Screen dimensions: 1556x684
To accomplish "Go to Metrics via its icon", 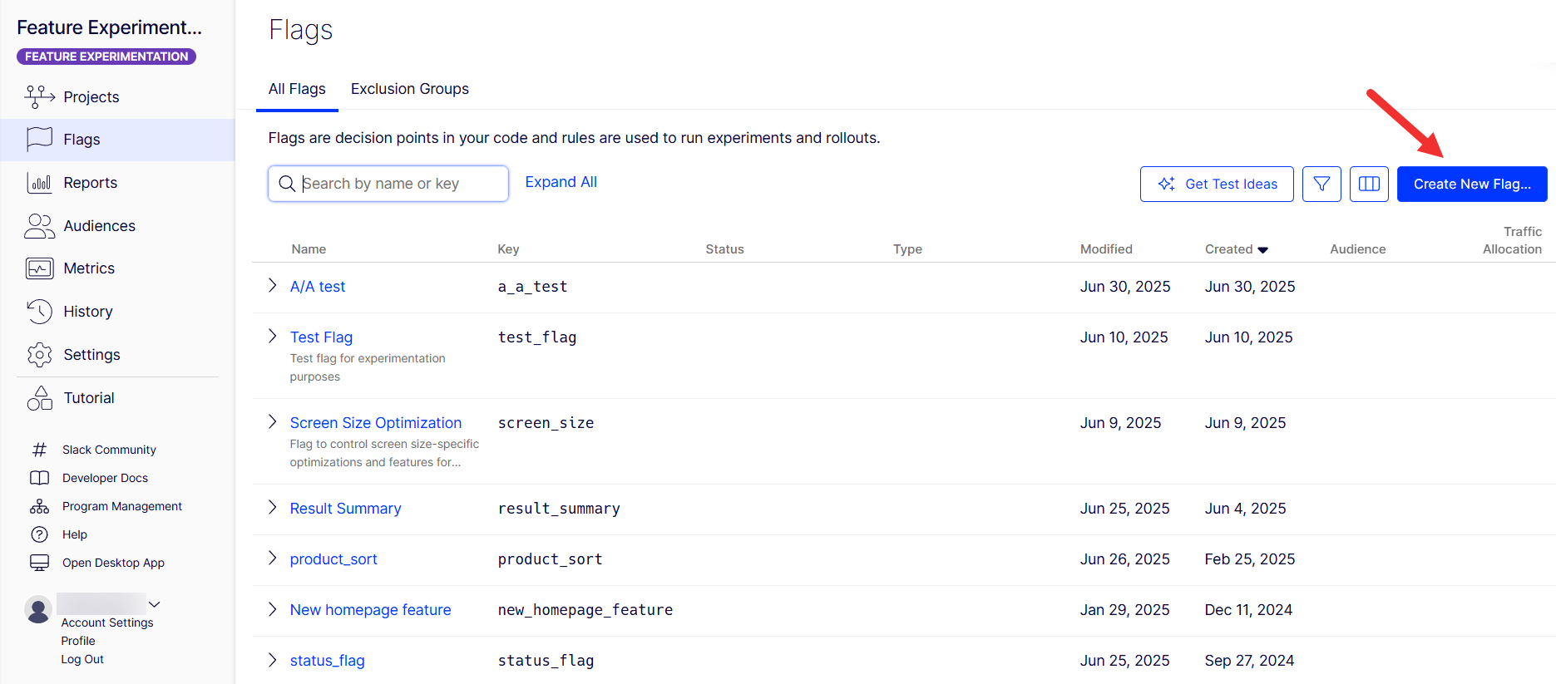I will [x=39, y=268].
